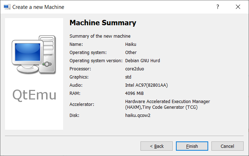Go back to the previous wizard page

[156, 146]
